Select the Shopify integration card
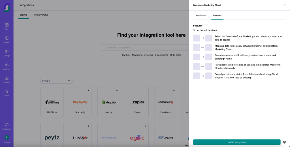 click(109, 101)
